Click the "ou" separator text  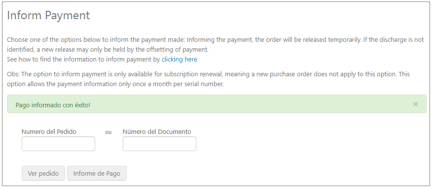tap(108, 132)
